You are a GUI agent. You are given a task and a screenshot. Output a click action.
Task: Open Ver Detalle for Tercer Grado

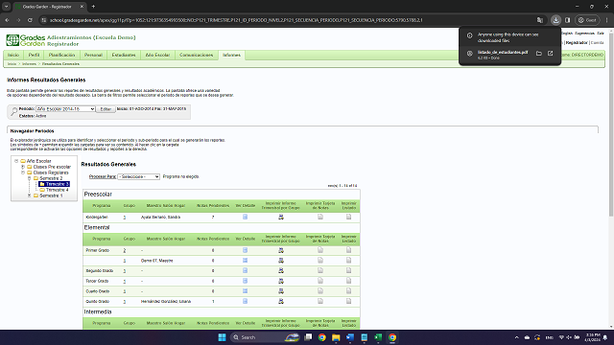click(246, 281)
